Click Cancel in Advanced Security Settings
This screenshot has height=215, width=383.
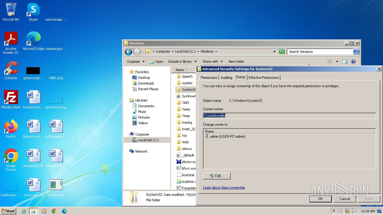coord(345,199)
